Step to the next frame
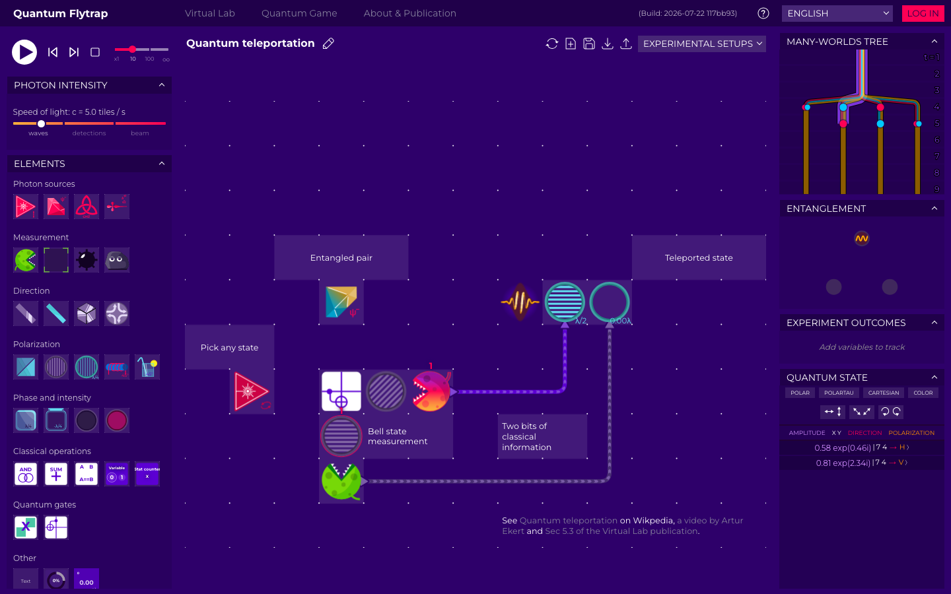This screenshot has width=951, height=594. pos(74,52)
